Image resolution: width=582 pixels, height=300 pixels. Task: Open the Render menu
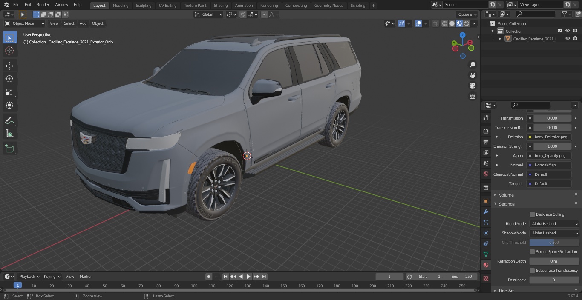coord(43,5)
